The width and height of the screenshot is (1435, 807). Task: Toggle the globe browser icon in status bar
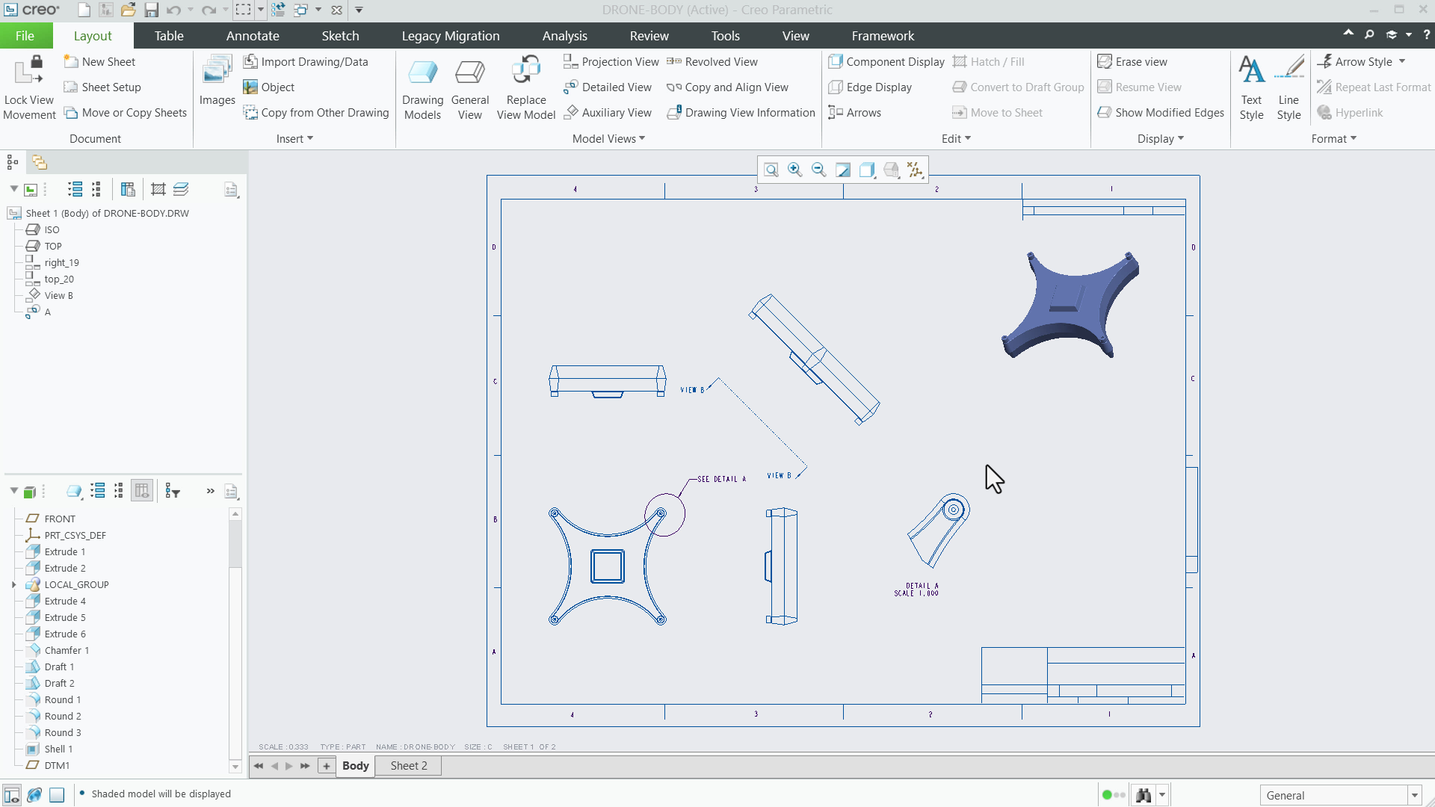pos(34,794)
